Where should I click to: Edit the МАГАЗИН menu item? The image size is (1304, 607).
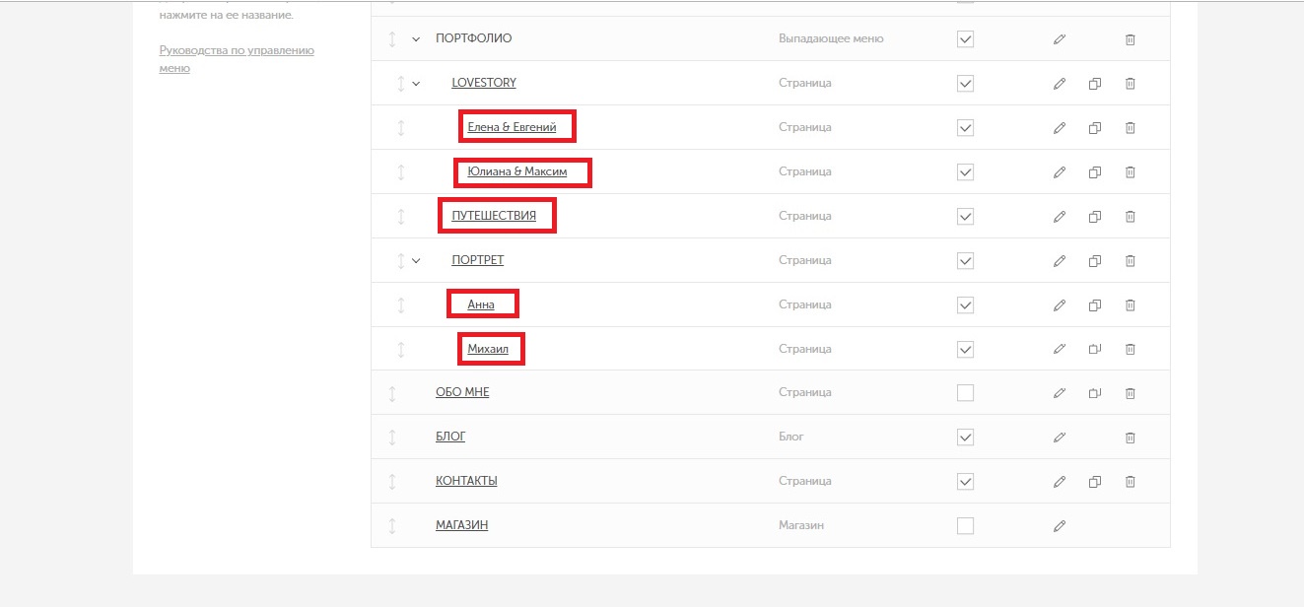click(x=1060, y=526)
